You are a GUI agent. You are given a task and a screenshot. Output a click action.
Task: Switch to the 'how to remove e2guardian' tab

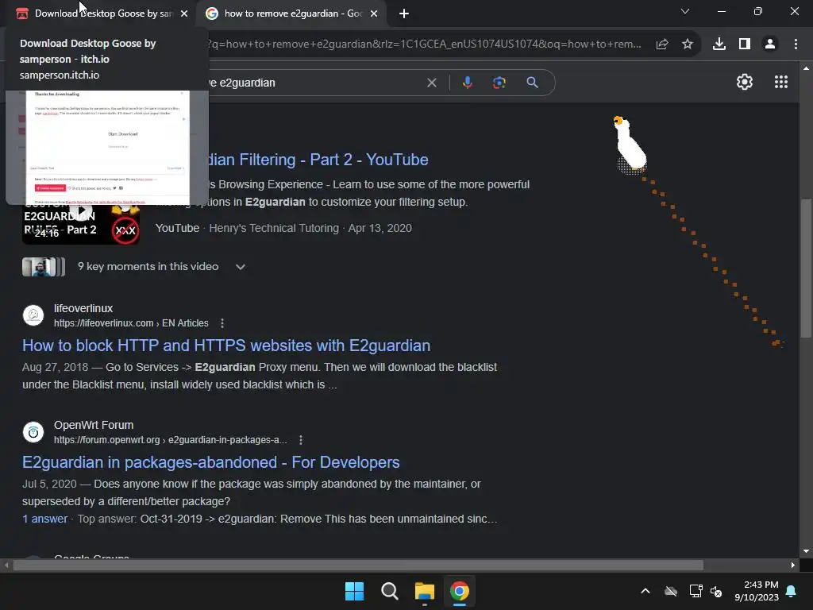pyautogui.click(x=292, y=14)
